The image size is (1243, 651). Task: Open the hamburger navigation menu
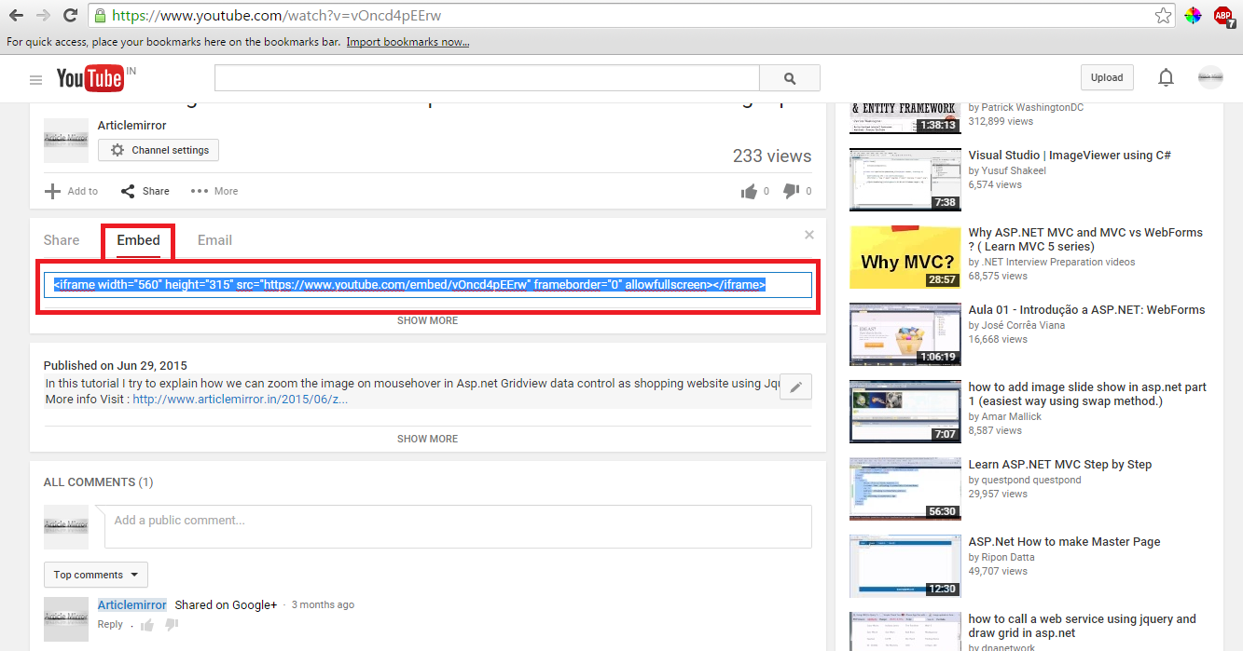pyautogui.click(x=35, y=79)
